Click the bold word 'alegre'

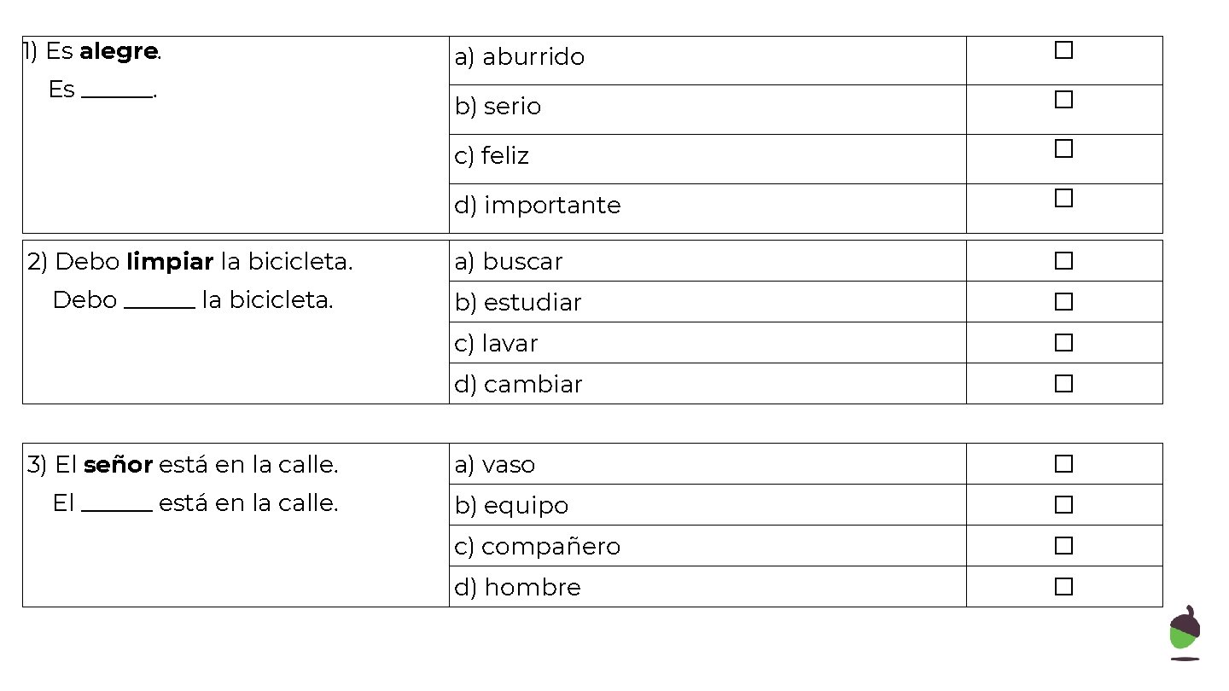118,52
